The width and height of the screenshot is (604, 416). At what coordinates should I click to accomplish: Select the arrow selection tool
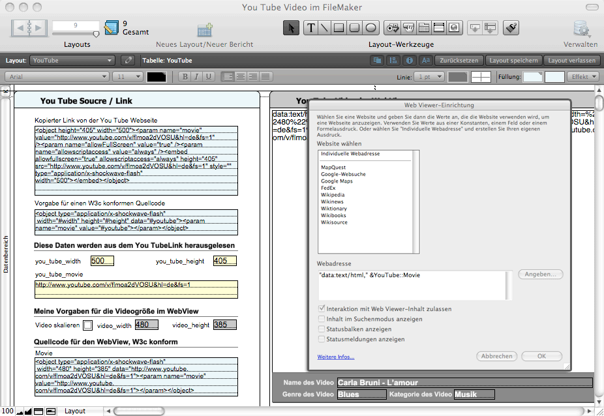pyautogui.click(x=292, y=28)
